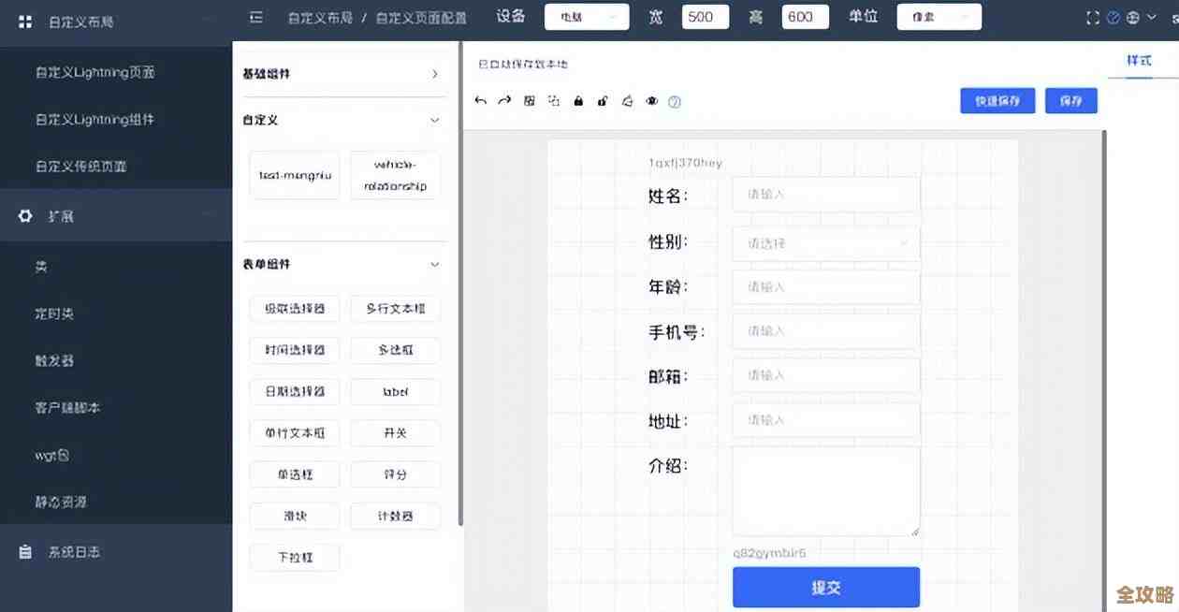Open the 设备 device dropdown showing 电脑

pos(587,16)
